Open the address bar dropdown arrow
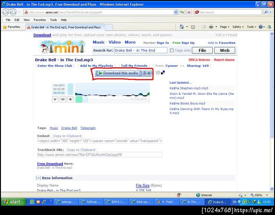275x215 pixels. [176, 12]
